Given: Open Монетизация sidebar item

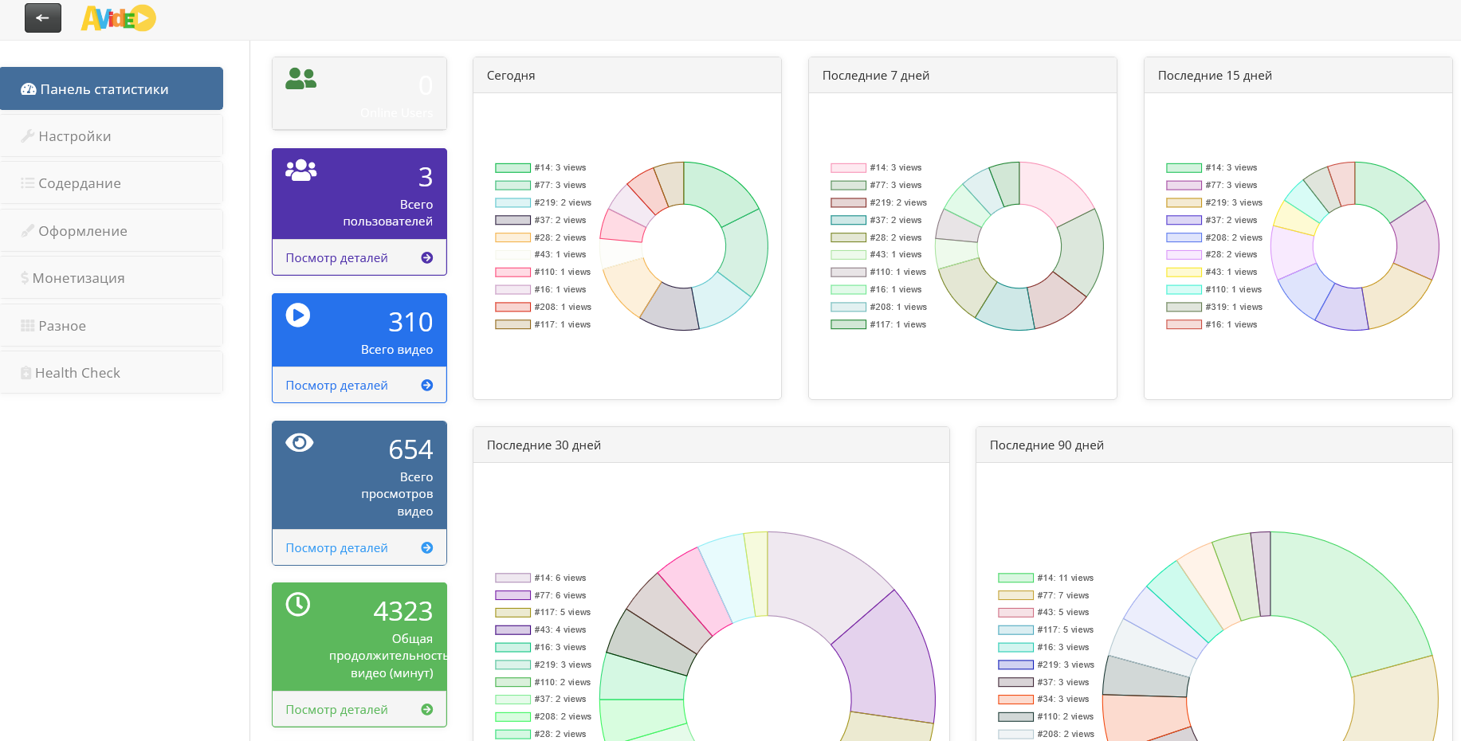Looking at the screenshot, I should pos(112,278).
